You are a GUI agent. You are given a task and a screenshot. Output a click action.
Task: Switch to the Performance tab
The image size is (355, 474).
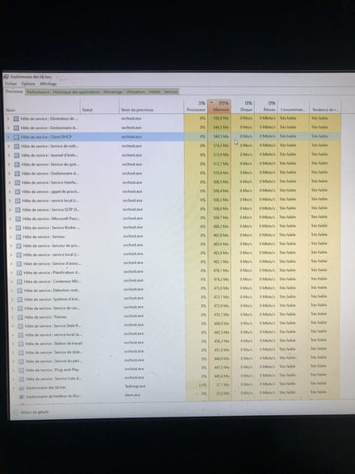(38, 92)
